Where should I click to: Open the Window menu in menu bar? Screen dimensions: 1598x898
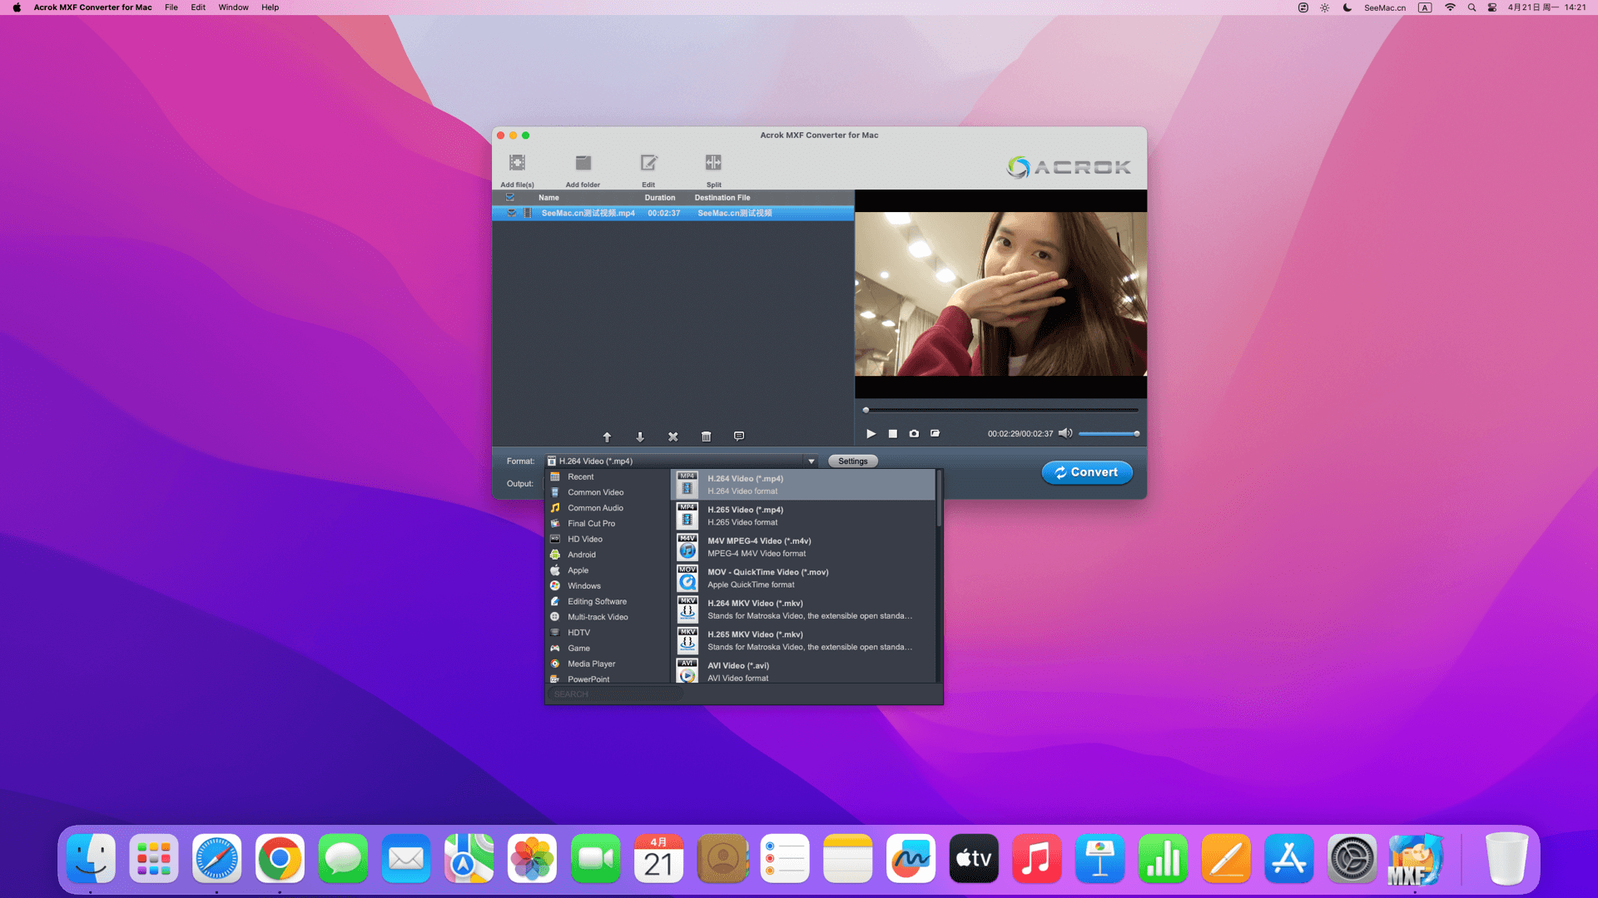233,7
